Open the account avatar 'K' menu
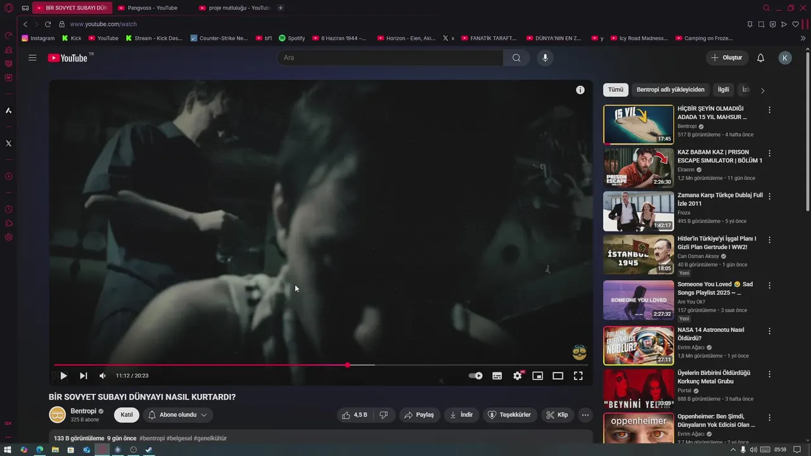Image resolution: width=811 pixels, height=456 pixels. (785, 58)
